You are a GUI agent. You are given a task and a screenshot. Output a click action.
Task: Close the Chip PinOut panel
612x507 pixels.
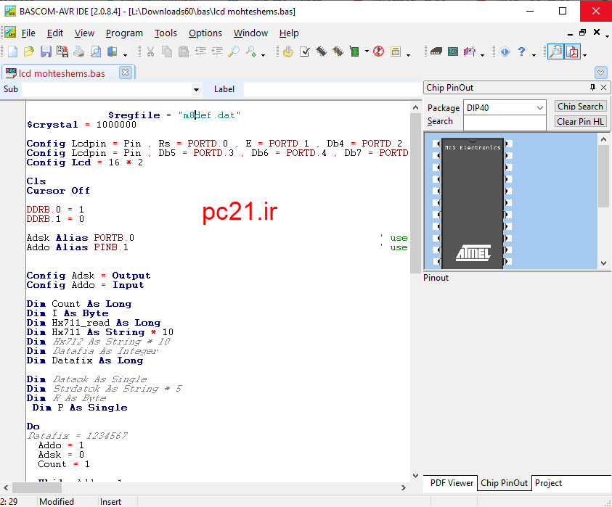click(x=603, y=87)
